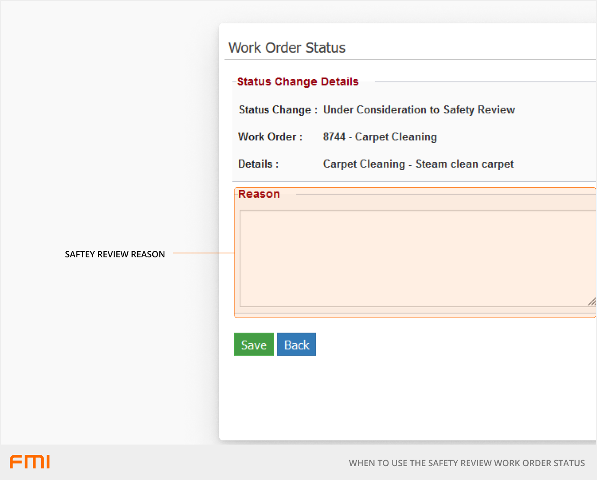Image resolution: width=597 pixels, height=480 pixels.
Task: Click the 'Work Order :' field label
Action: [x=270, y=137]
